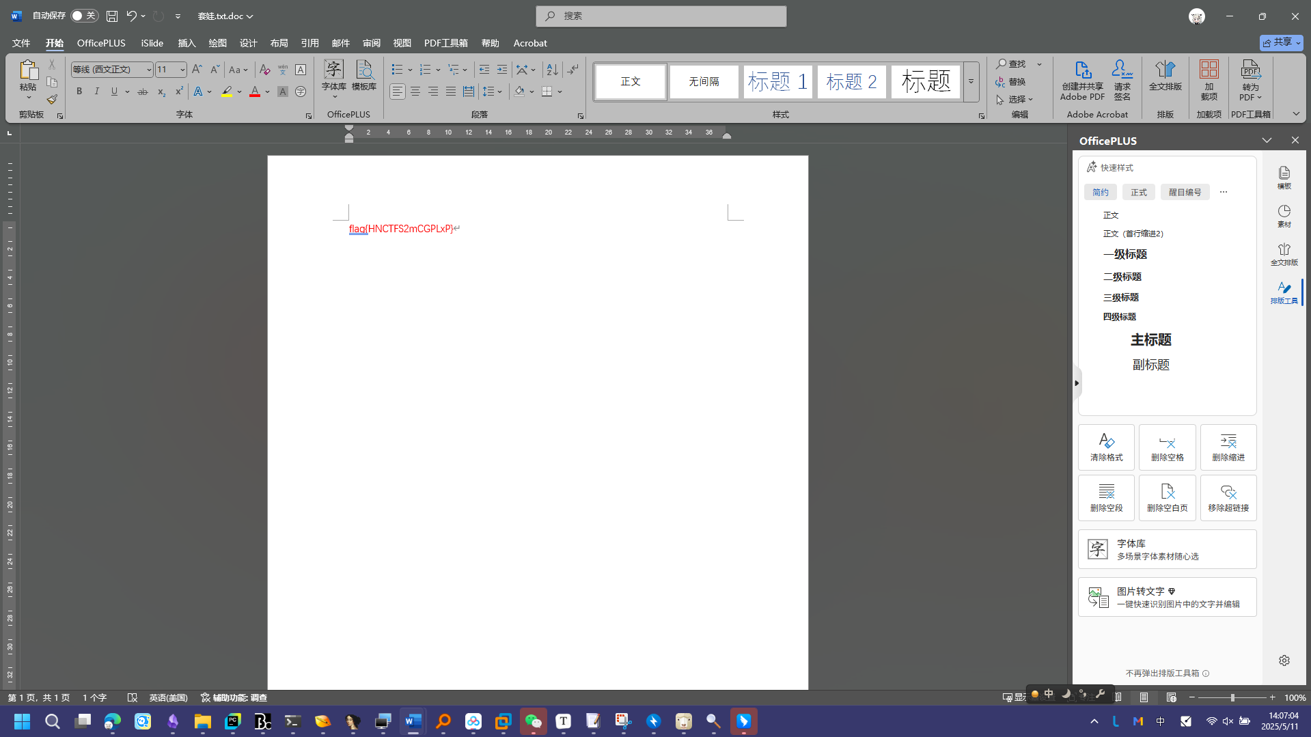Click the Increase font size icon
The height and width of the screenshot is (737, 1311).
coord(197,70)
